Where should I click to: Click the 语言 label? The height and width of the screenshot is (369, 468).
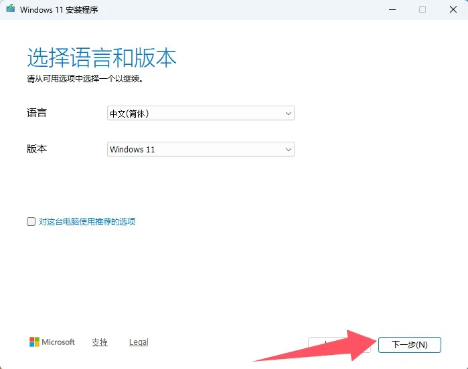(37, 113)
